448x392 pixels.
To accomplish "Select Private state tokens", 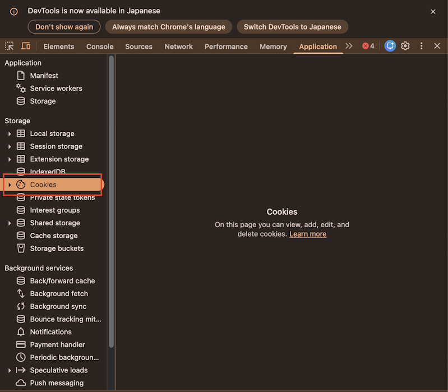I will point(62,198).
